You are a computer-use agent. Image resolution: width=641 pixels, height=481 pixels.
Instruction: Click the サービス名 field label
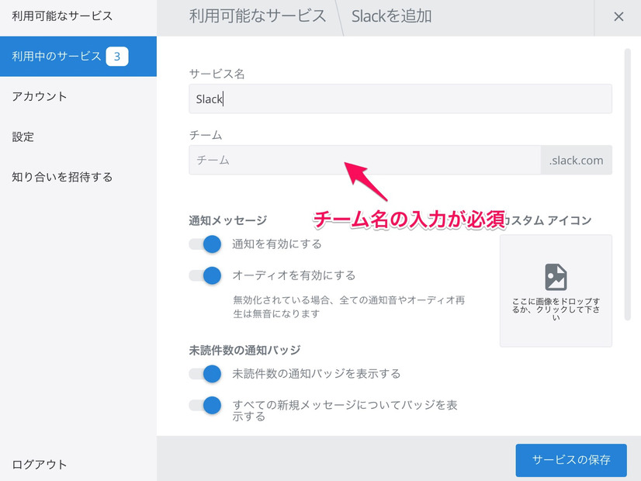217,74
